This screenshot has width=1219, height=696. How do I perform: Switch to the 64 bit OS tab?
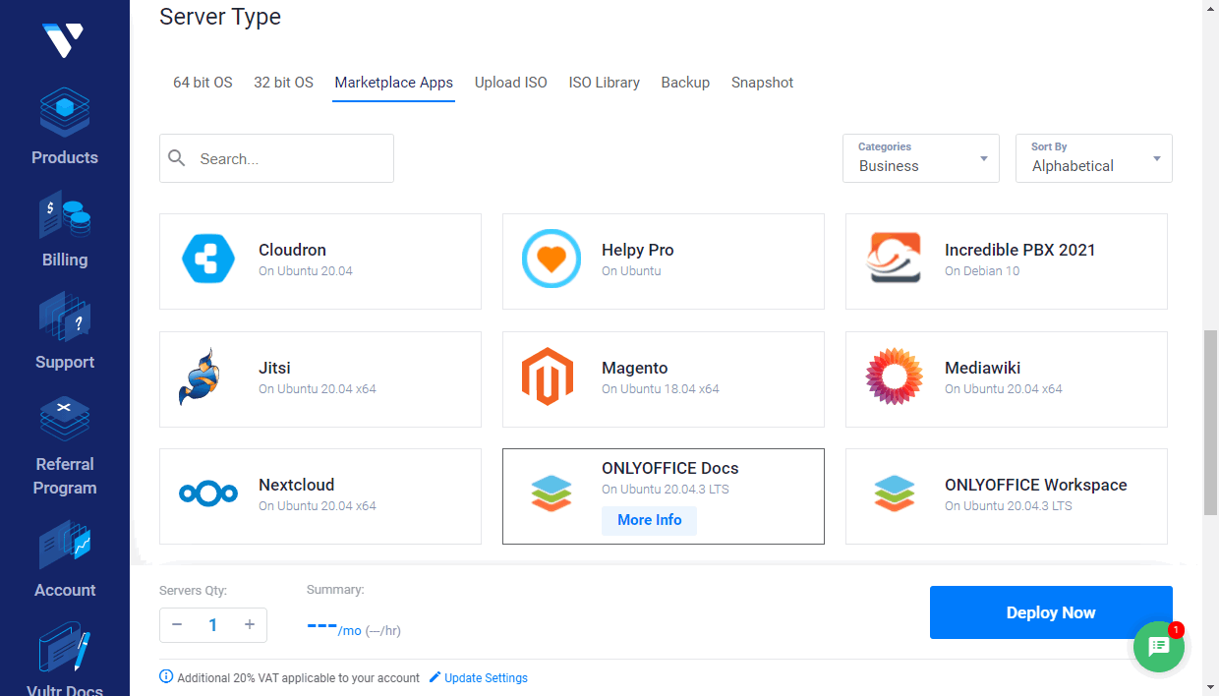(x=203, y=83)
